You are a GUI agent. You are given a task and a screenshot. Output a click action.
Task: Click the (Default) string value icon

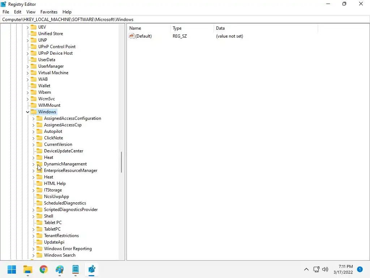tap(132, 36)
